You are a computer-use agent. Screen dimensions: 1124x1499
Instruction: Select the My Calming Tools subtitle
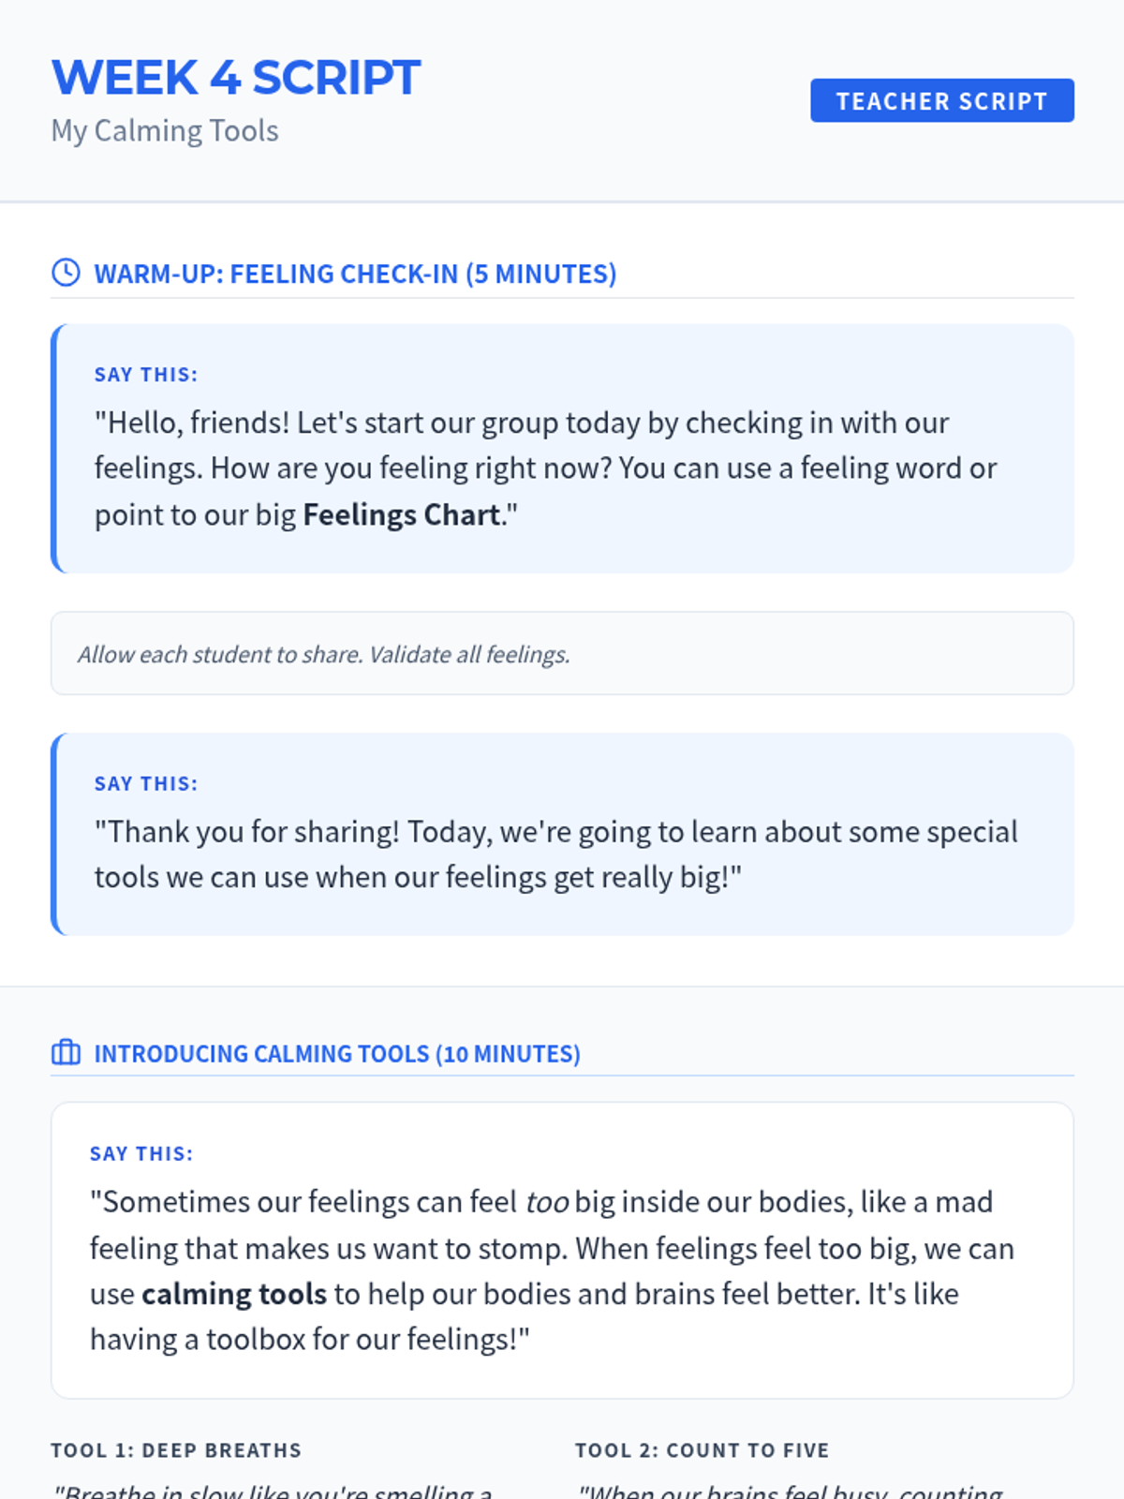tap(165, 131)
